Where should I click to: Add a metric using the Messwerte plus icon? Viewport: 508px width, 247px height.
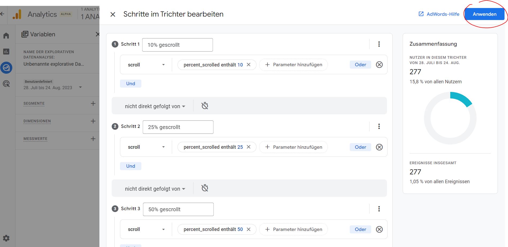coord(93,138)
